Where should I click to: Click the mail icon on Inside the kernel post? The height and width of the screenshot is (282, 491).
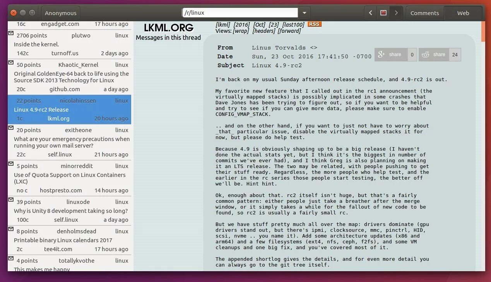[11, 33]
